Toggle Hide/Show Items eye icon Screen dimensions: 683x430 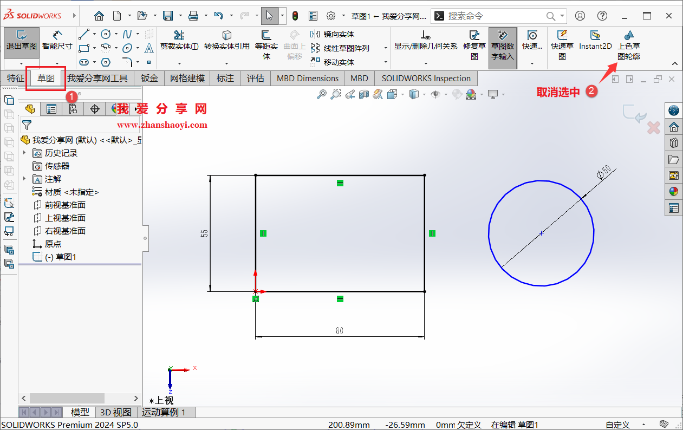tap(435, 94)
